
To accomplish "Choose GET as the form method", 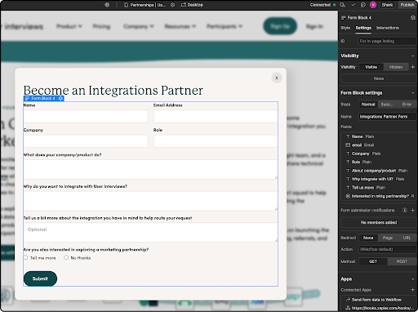I will 373,261.
